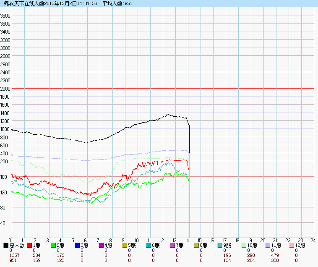This screenshot has height=267, width=318.
Task: Select the olive 5服 legend swatch
Action: (125, 245)
